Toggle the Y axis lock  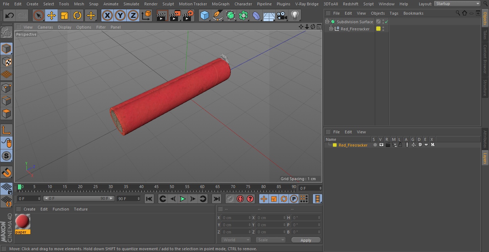(120, 15)
